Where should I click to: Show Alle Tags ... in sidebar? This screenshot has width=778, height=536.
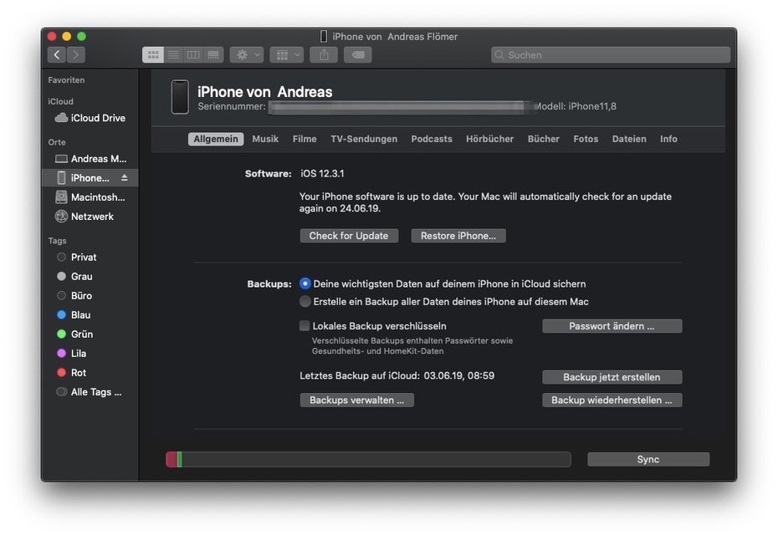click(90, 391)
